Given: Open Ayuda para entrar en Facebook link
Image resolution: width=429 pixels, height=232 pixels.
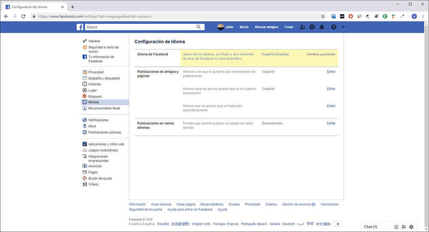Looking at the screenshot, I should [x=190, y=209].
